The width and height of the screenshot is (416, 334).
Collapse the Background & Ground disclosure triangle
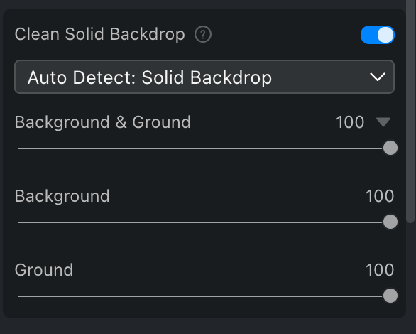[383, 122]
